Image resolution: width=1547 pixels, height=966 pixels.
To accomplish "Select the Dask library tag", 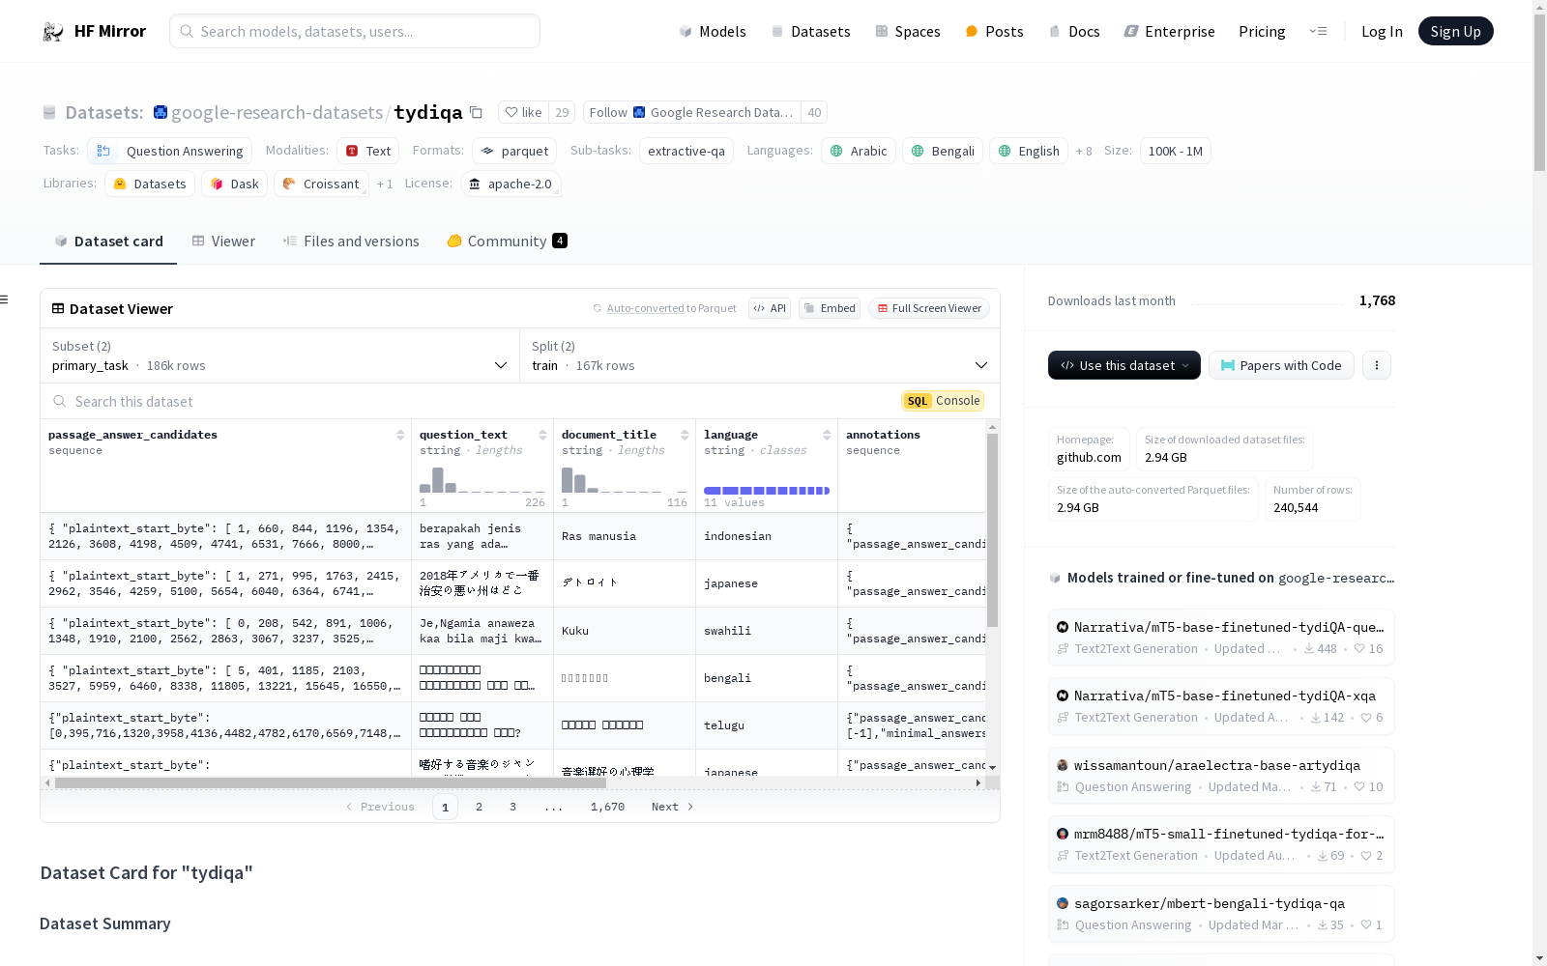I will point(235,184).
